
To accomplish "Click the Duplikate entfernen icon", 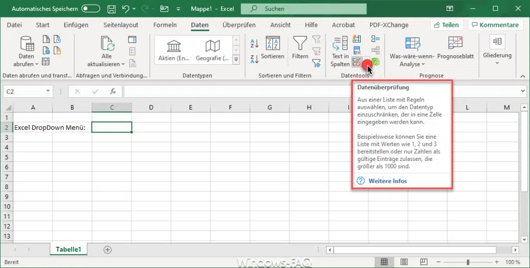I will pos(357,50).
